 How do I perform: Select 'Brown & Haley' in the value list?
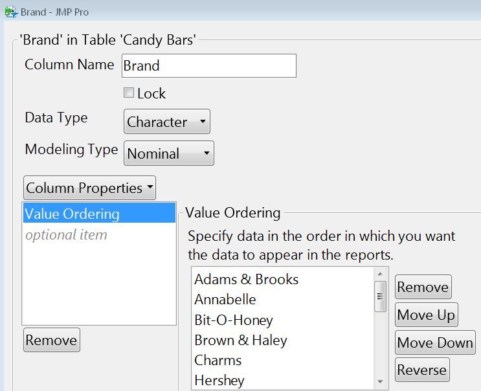[282, 340]
